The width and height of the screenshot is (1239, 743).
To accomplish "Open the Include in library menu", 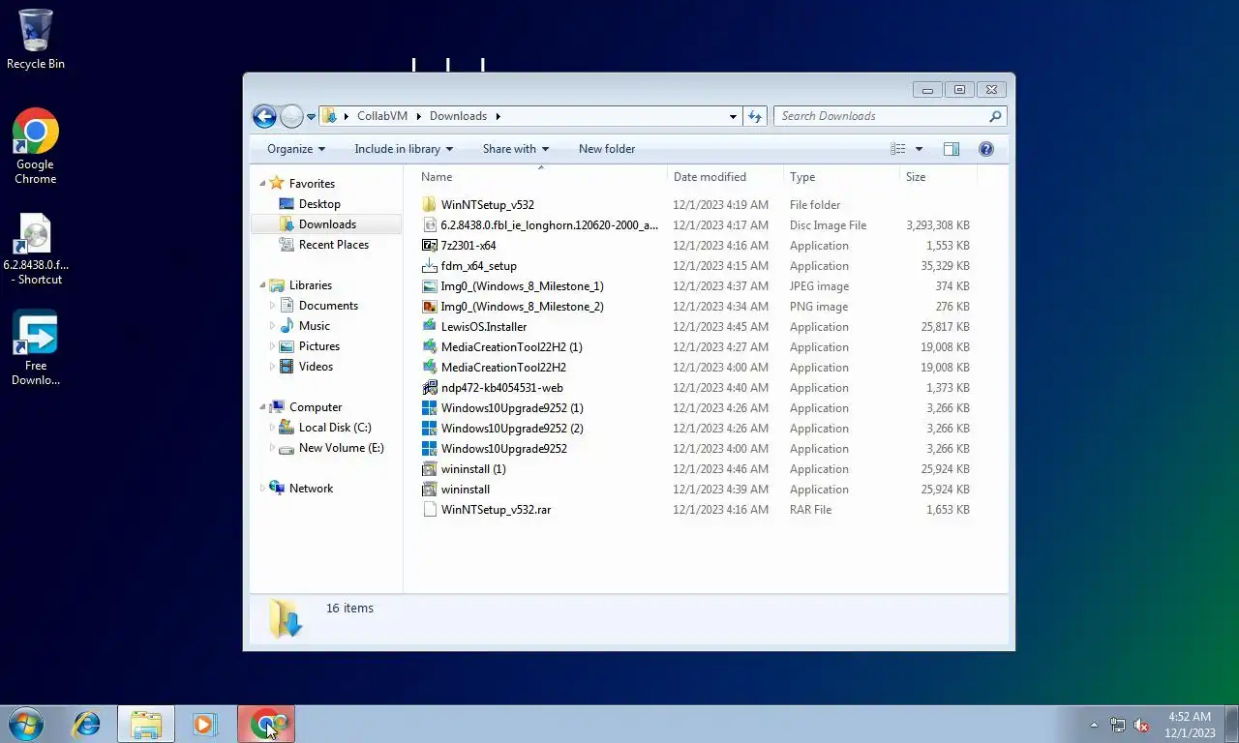I will tap(404, 149).
